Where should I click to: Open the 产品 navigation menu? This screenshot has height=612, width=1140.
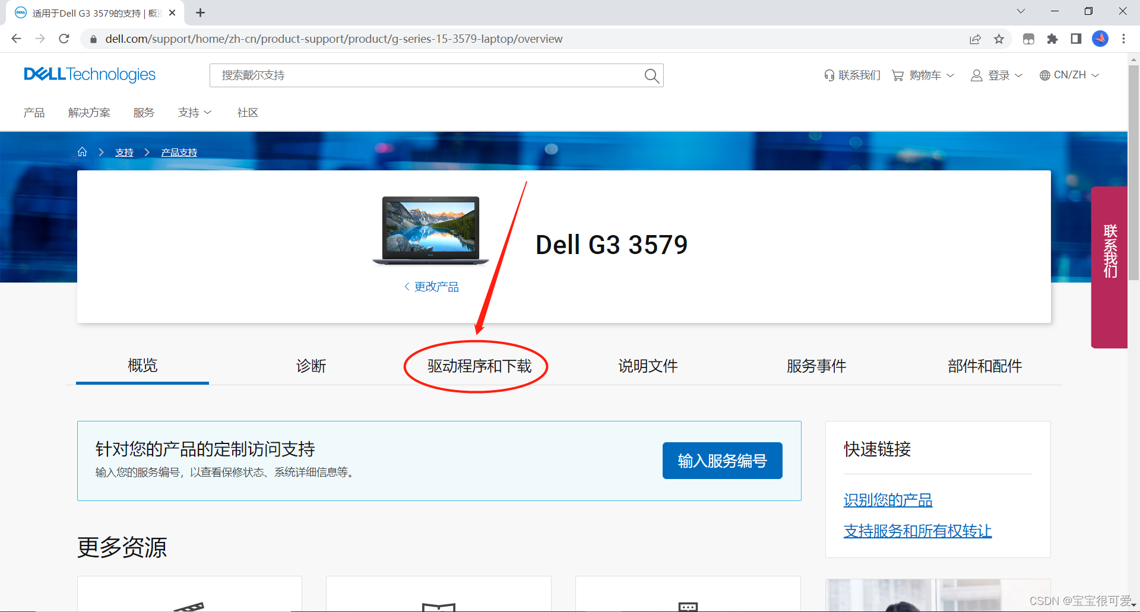tap(34, 112)
